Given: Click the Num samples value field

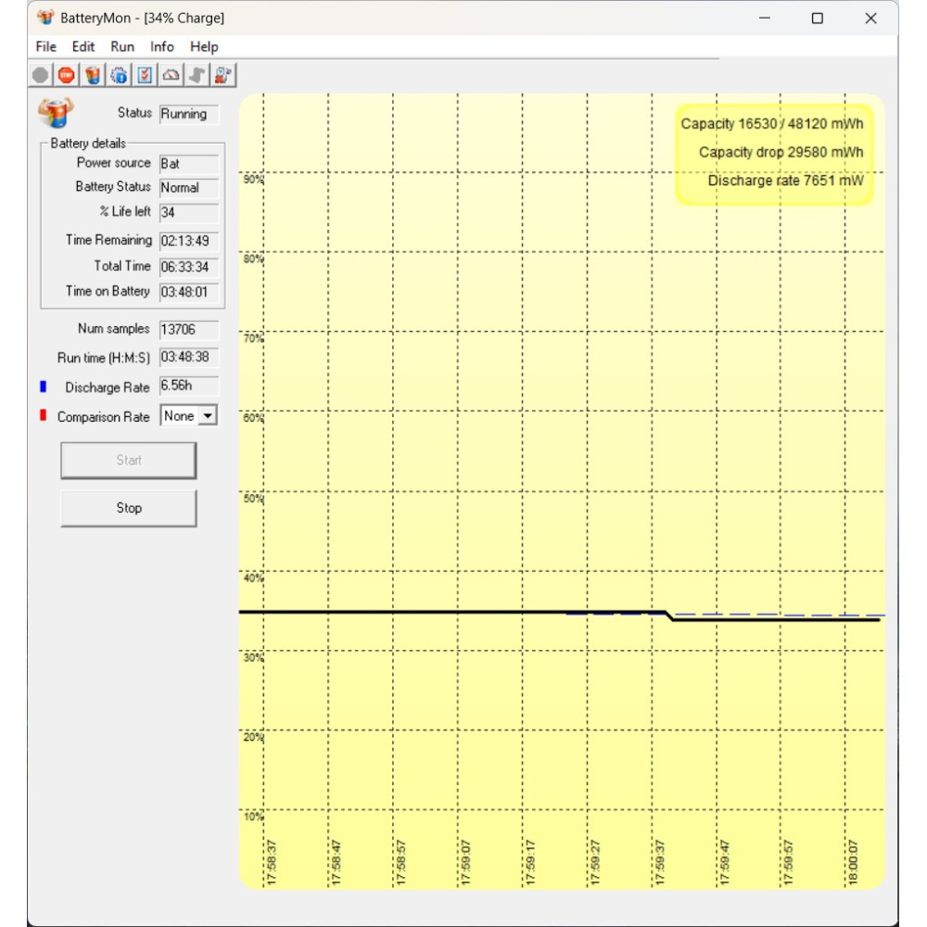Looking at the screenshot, I should coord(188,329).
